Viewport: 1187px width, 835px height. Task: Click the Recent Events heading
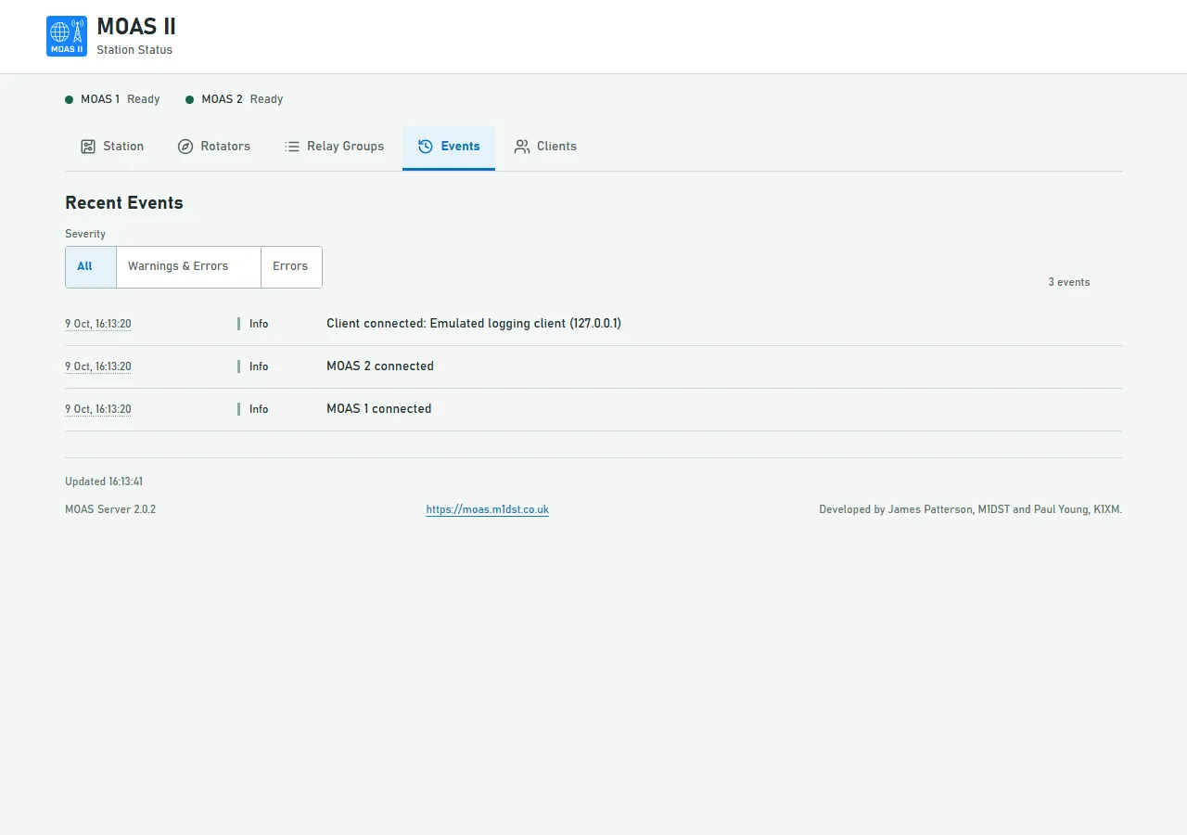pos(124,203)
